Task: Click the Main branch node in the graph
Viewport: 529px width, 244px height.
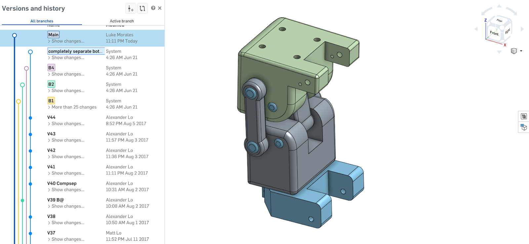Action: point(14,35)
